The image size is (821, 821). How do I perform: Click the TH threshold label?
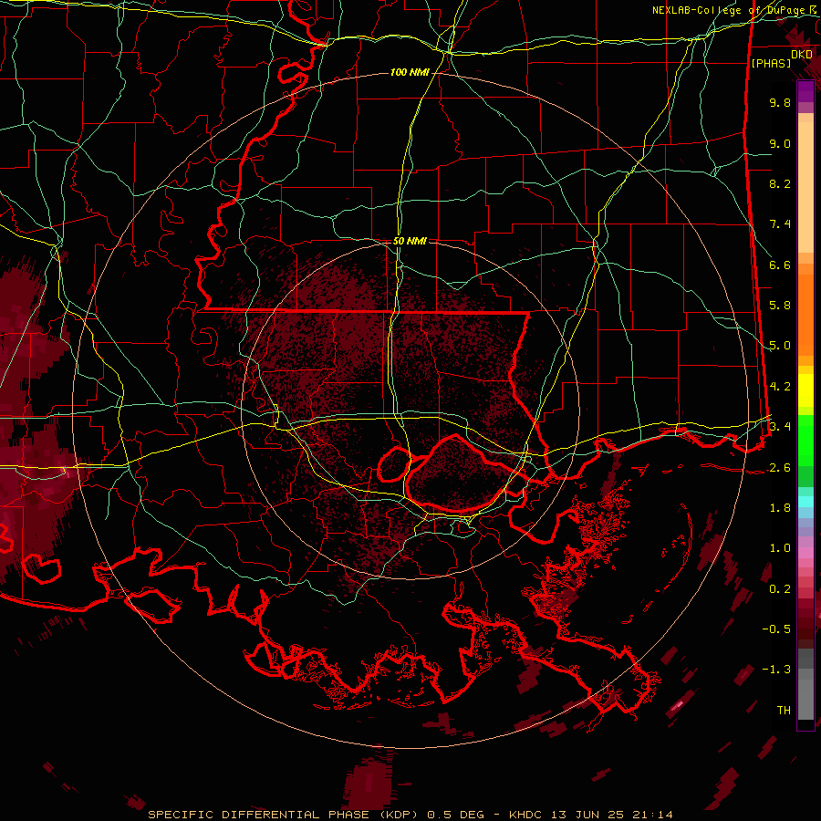tap(784, 711)
